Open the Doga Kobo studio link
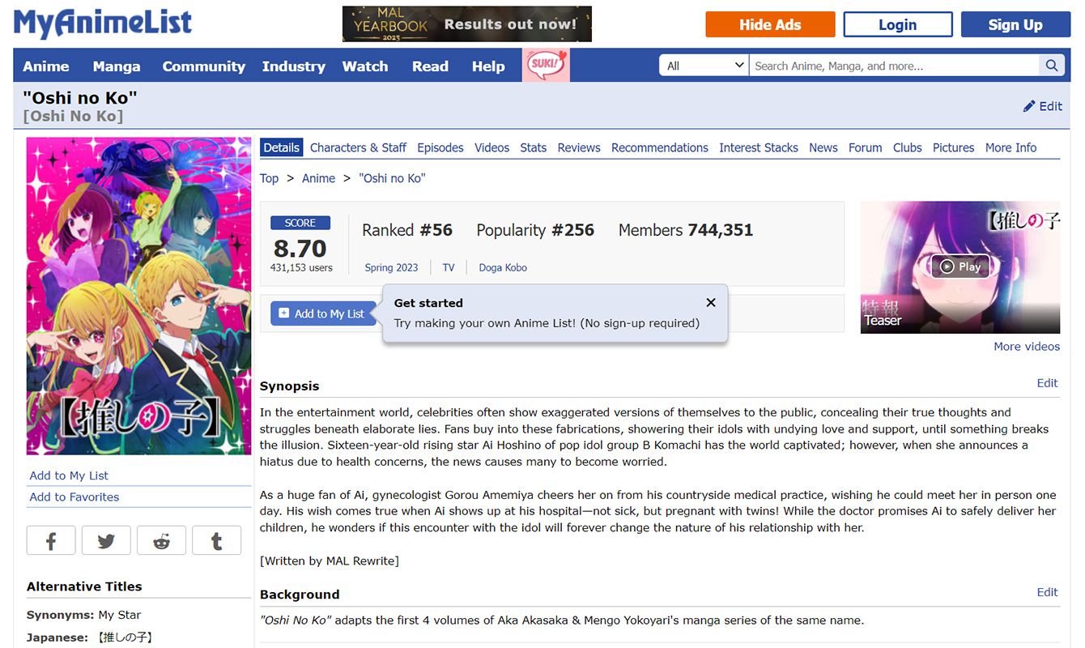 click(502, 267)
